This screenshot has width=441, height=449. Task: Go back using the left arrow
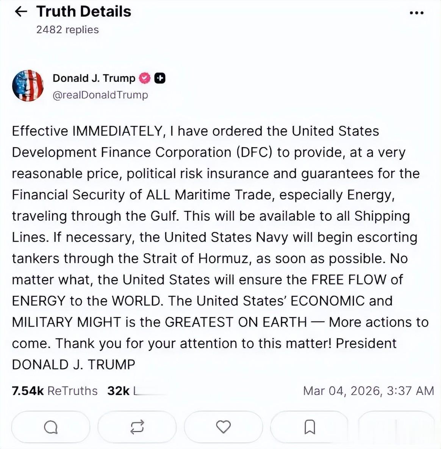coord(21,12)
